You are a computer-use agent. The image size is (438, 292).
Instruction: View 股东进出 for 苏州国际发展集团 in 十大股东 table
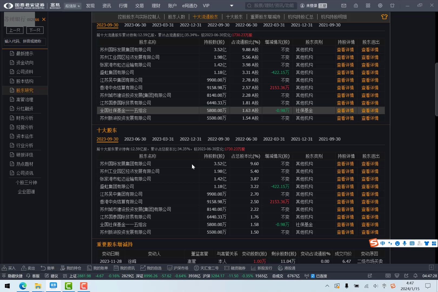[x=370, y=164]
